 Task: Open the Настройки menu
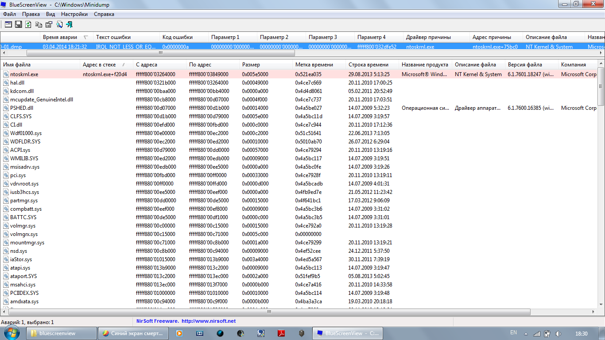pyautogui.click(x=74, y=14)
